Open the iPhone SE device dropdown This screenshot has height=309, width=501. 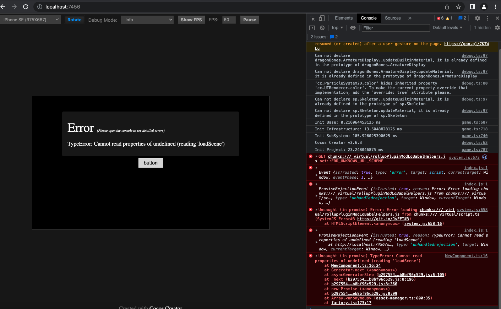coord(31,20)
